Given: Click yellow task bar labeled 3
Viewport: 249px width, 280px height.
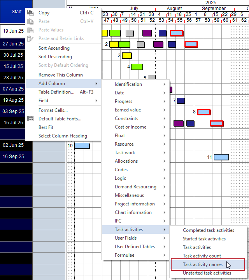Looking at the screenshot, I should tap(127, 56).
